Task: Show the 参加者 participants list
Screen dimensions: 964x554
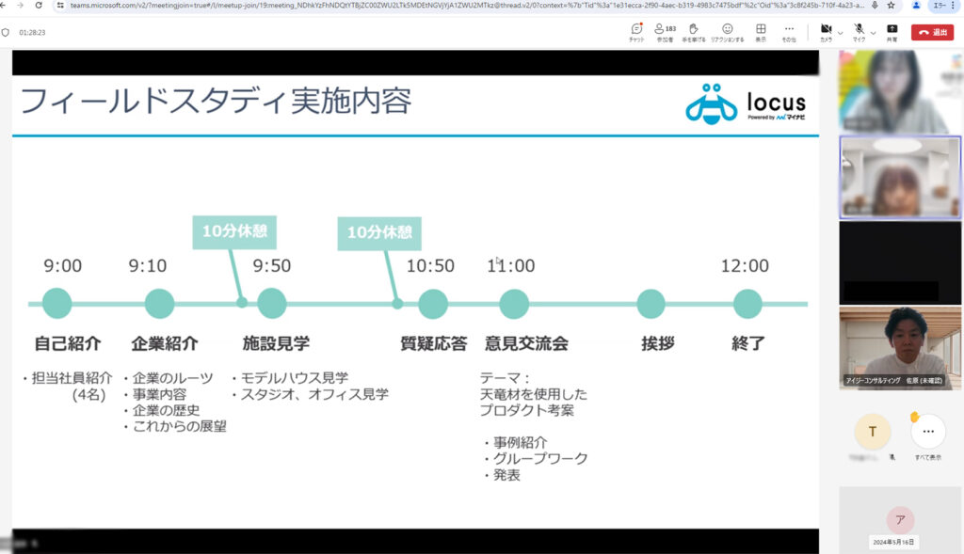Action: tap(665, 29)
